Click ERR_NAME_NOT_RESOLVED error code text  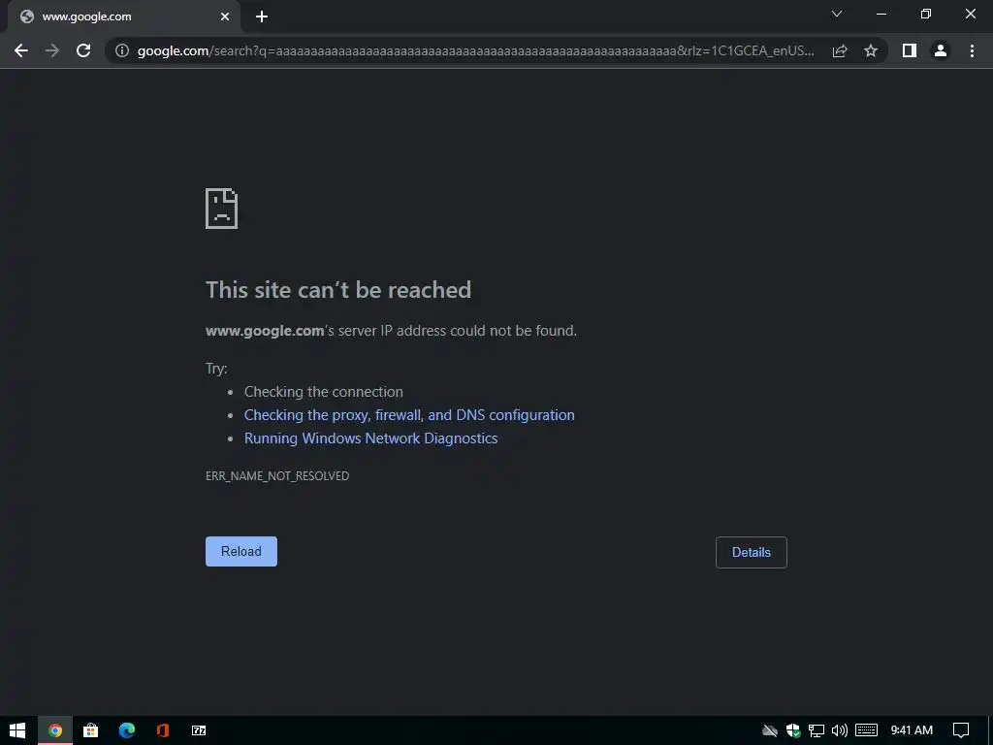click(277, 475)
